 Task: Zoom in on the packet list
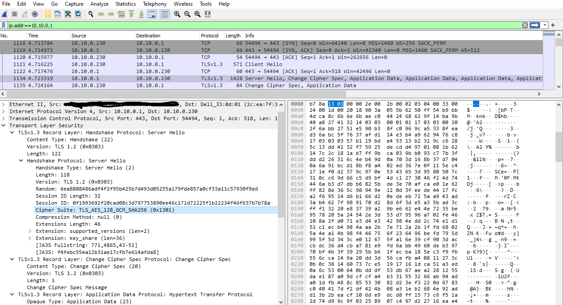tap(177, 14)
